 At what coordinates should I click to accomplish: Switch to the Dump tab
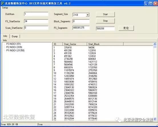point(15,36)
